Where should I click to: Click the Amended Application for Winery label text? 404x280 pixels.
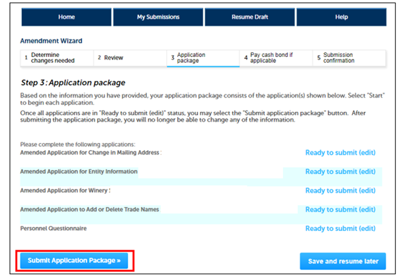(65, 191)
